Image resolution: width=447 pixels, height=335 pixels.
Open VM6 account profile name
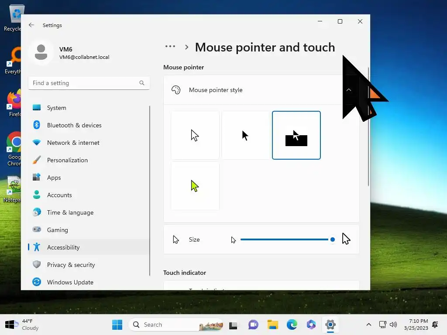[65, 49]
